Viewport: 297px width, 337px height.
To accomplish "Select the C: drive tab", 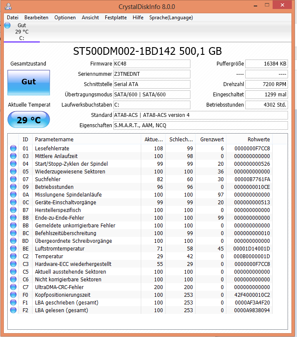I will pyautogui.click(x=22, y=32).
